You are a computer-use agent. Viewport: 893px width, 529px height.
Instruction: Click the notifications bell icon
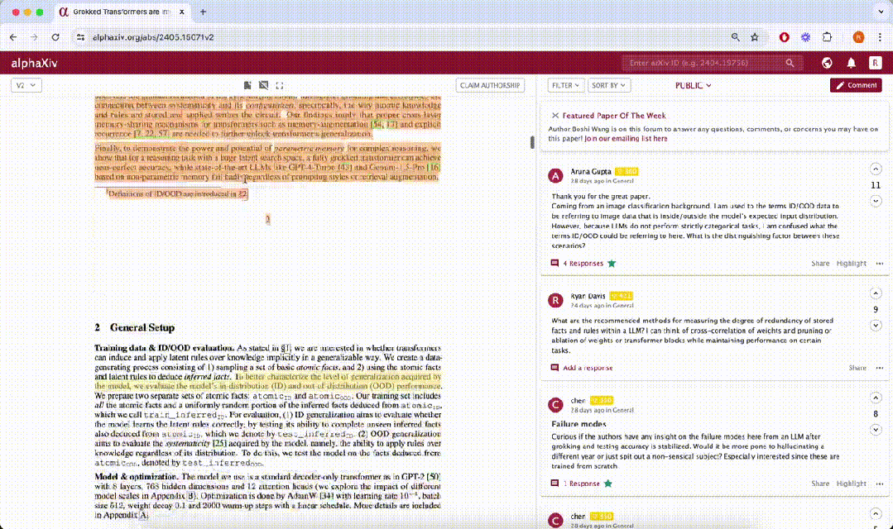[851, 63]
